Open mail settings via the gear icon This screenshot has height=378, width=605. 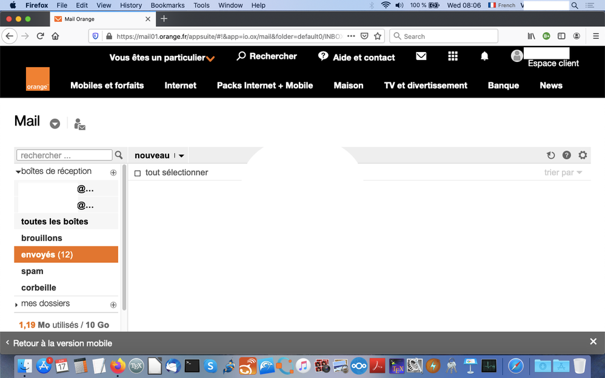pyautogui.click(x=583, y=155)
